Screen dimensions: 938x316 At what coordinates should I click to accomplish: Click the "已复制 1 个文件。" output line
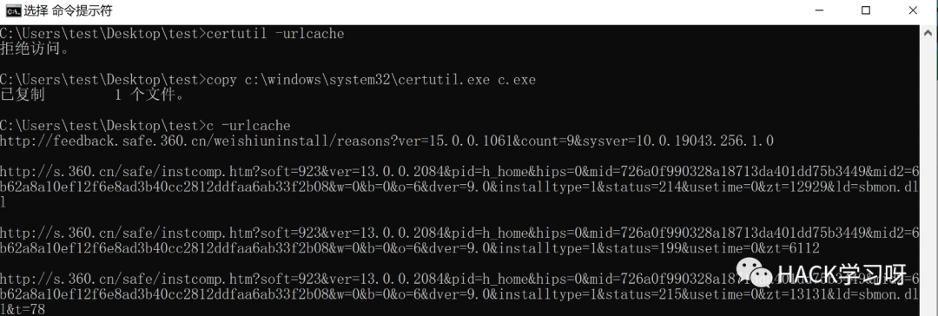93,95
